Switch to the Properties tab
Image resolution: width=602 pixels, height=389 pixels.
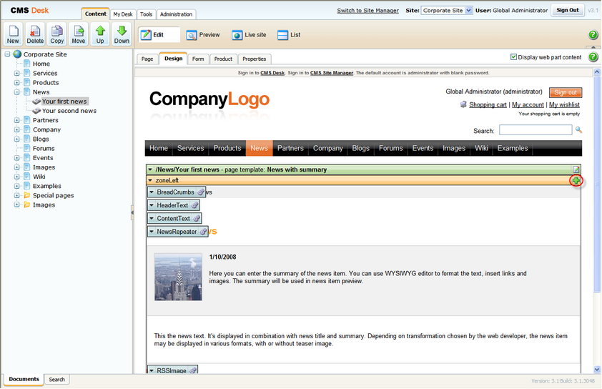254,59
